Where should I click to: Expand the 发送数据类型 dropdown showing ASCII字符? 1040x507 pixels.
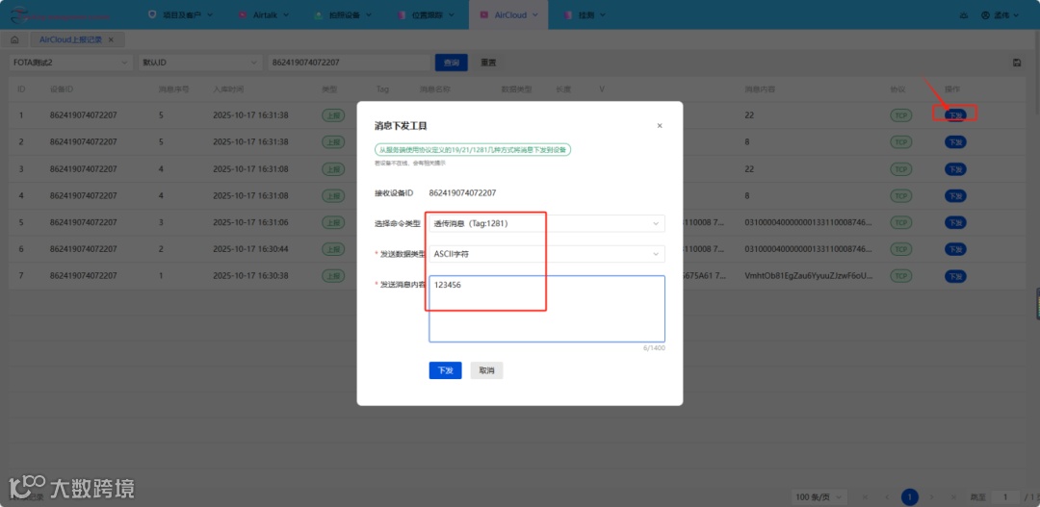[547, 253]
